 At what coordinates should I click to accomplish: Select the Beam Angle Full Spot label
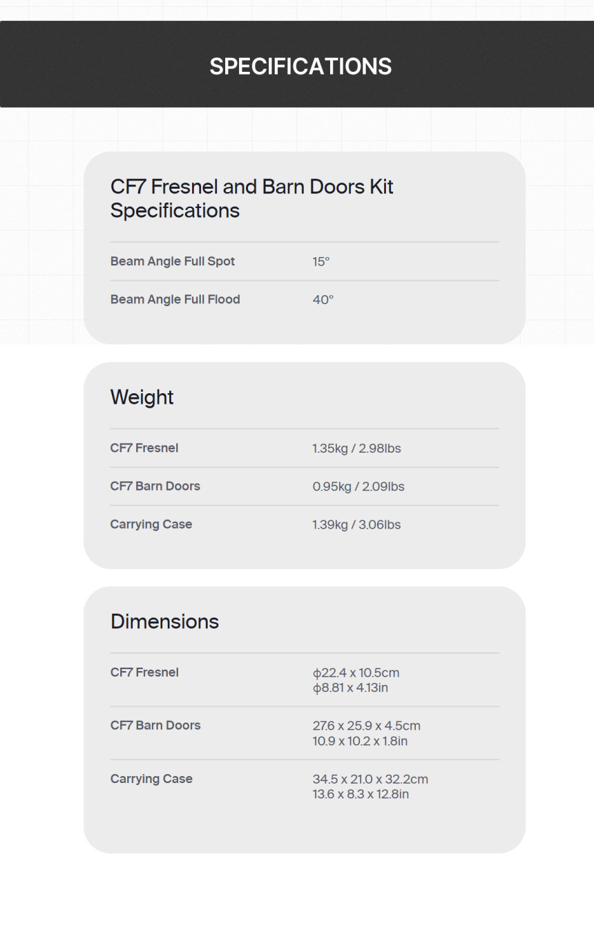[x=173, y=261]
